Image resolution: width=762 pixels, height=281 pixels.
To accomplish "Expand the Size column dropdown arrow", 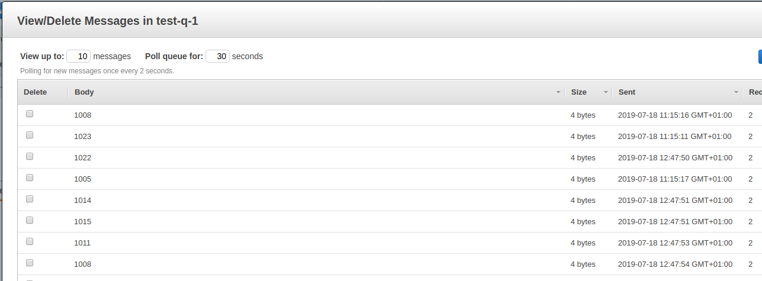I will point(606,92).
